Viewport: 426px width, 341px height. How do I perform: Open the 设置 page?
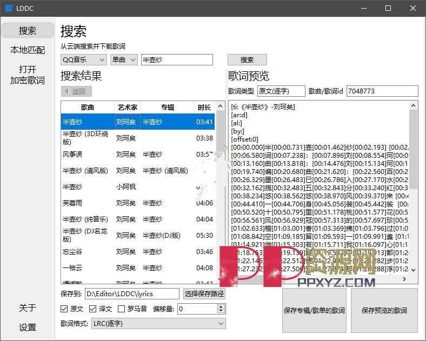(x=28, y=327)
